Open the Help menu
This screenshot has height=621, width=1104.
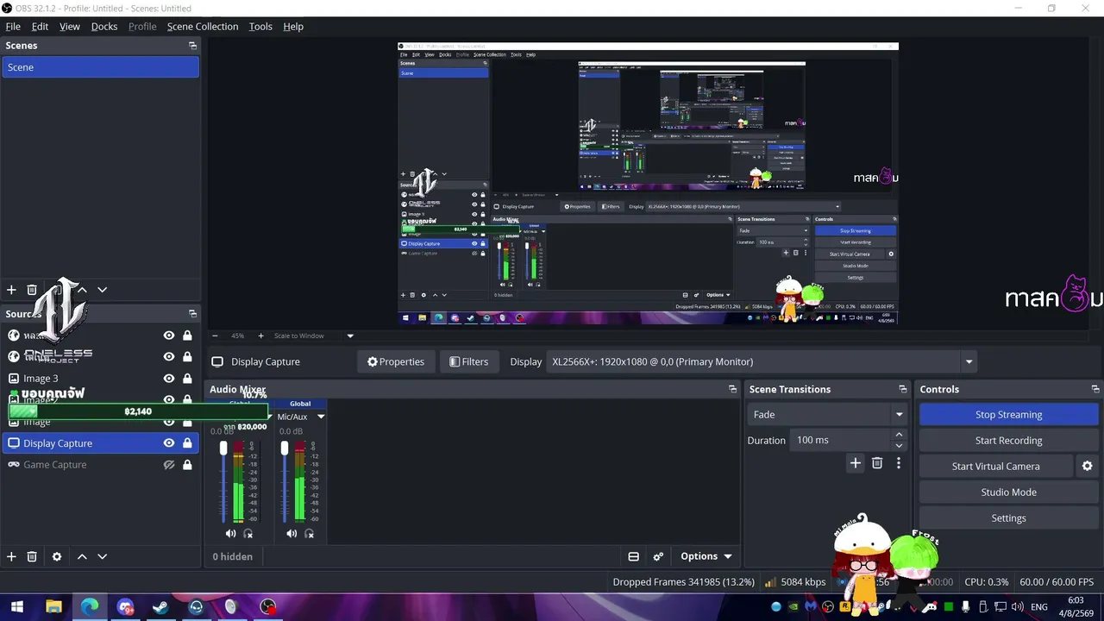(x=293, y=27)
